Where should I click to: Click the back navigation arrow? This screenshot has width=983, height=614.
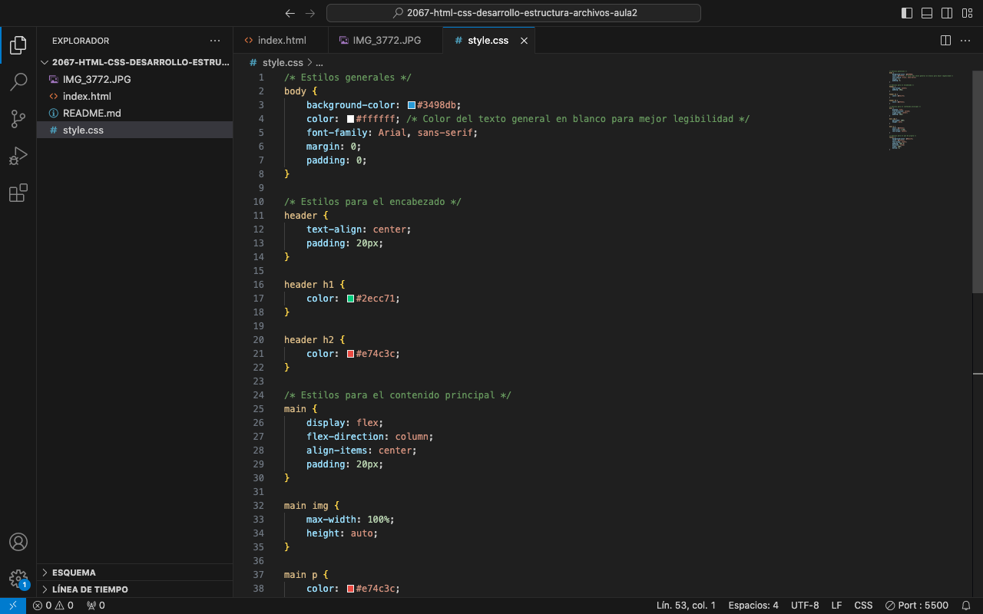290,13
